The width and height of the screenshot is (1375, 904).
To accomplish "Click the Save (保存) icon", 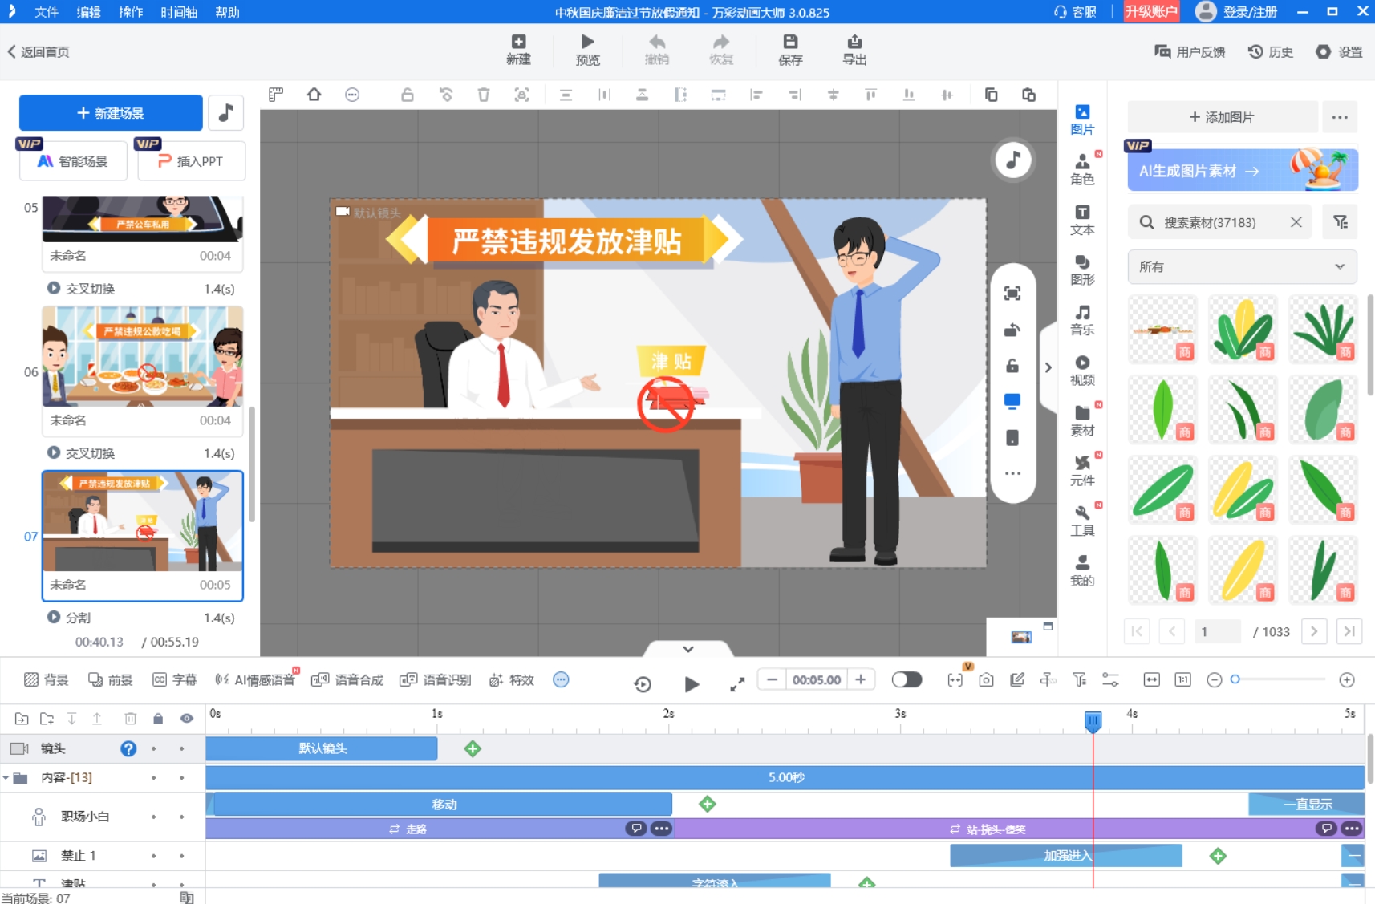I will point(789,43).
